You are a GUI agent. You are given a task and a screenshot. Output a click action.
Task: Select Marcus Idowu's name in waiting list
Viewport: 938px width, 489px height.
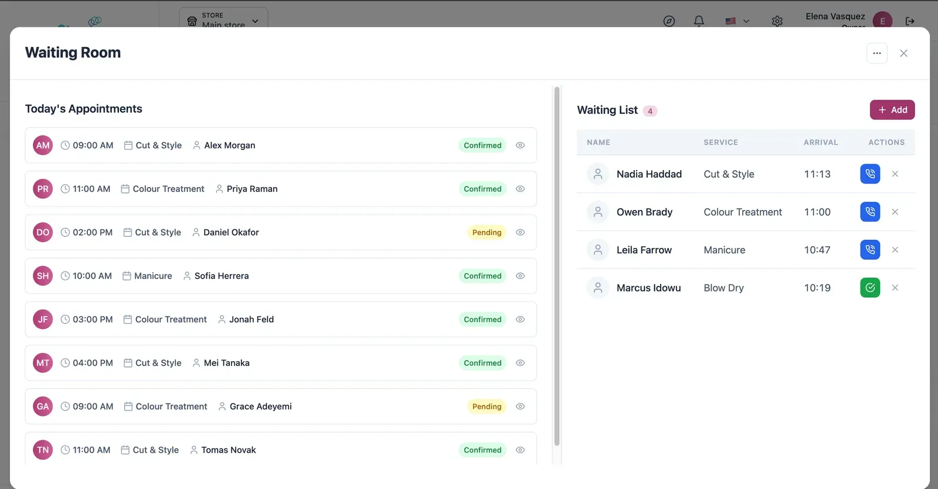(648, 288)
